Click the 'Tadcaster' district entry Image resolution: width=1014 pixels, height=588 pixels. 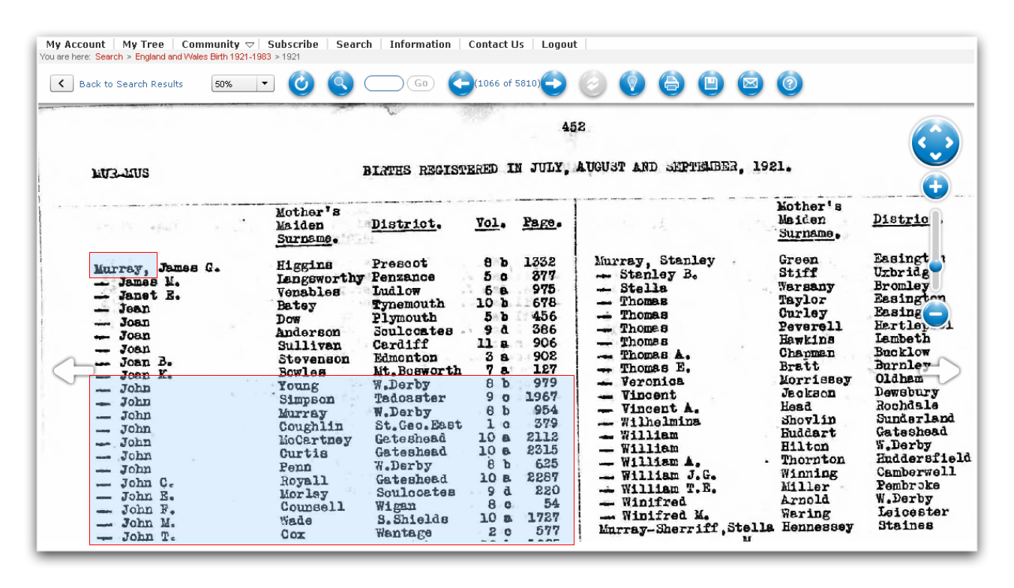pos(410,398)
